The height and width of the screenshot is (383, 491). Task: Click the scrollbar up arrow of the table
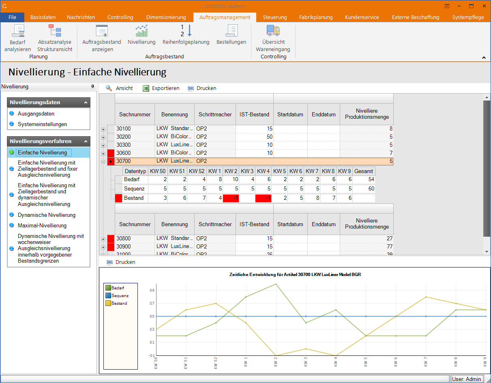click(487, 97)
